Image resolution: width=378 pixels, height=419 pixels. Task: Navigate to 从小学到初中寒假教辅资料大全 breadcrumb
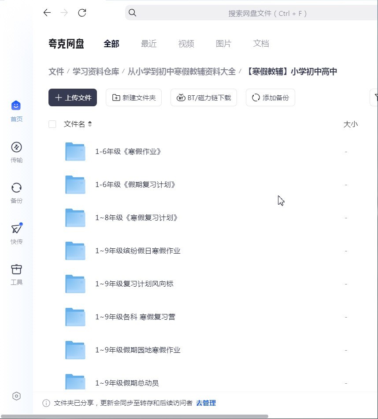182,71
